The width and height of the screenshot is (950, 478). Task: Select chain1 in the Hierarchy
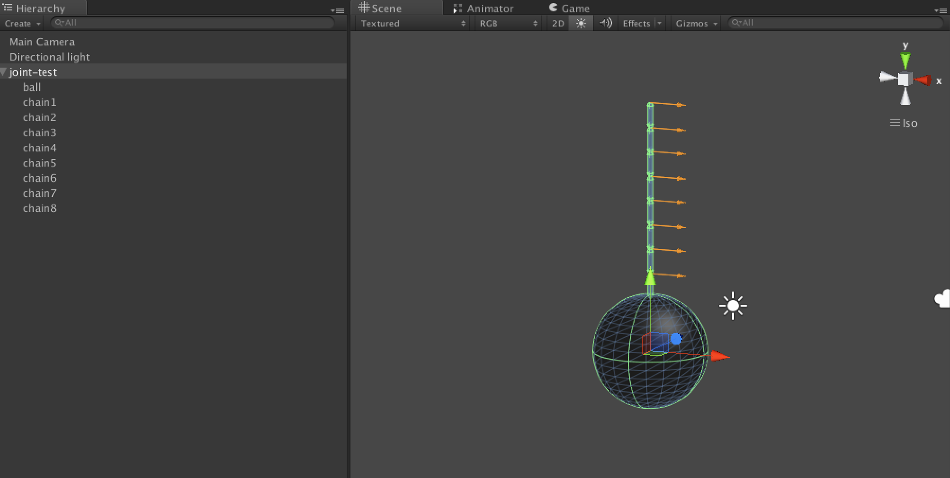pyautogui.click(x=173, y=102)
